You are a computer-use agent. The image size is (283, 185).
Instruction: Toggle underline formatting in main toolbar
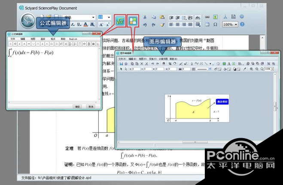79,24
